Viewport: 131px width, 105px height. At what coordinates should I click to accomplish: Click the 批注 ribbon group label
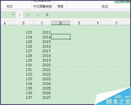point(105,6)
